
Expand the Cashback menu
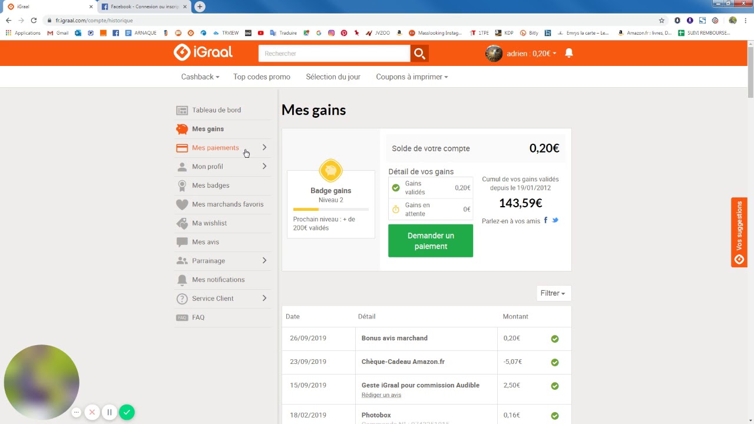(x=200, y=77)
